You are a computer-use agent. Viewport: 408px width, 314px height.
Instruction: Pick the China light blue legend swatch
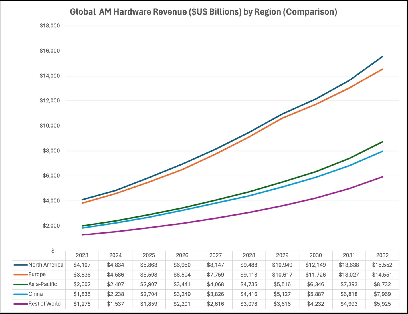(21, 294)
